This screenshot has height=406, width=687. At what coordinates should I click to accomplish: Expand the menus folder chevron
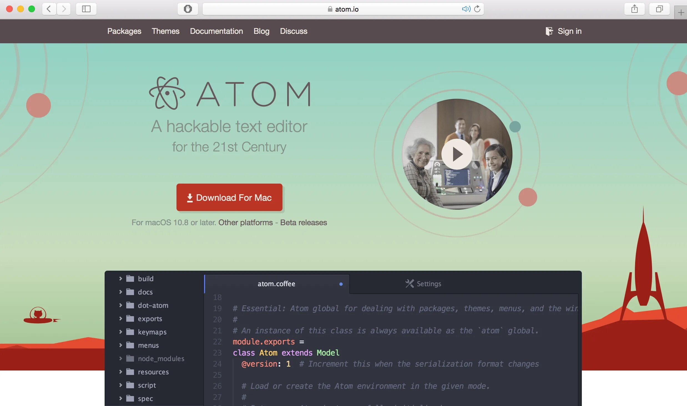coord(120,345)
